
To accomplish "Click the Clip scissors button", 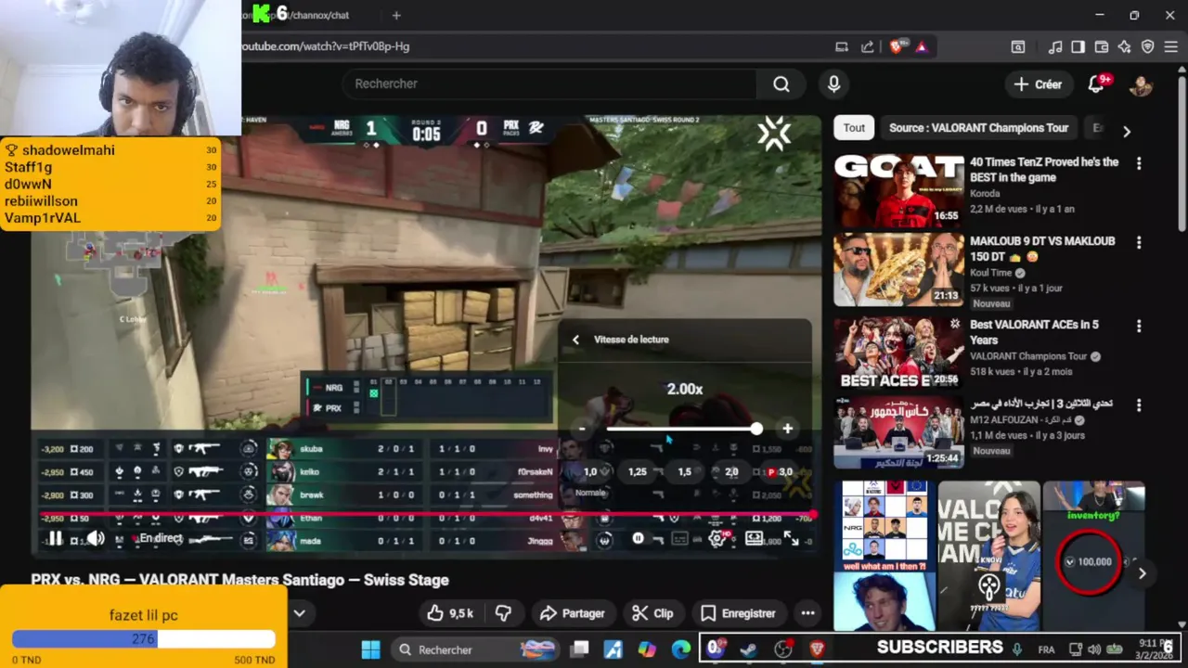I will pos(652,613).
